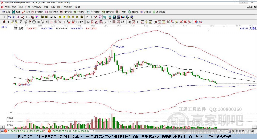
Task: Click the 688252 stock code label
Action: (x=244, y=29)
